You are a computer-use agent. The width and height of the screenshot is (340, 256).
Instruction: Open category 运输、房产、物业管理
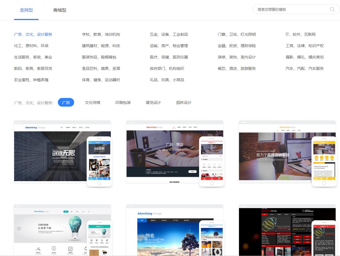(x=169, y=46)
